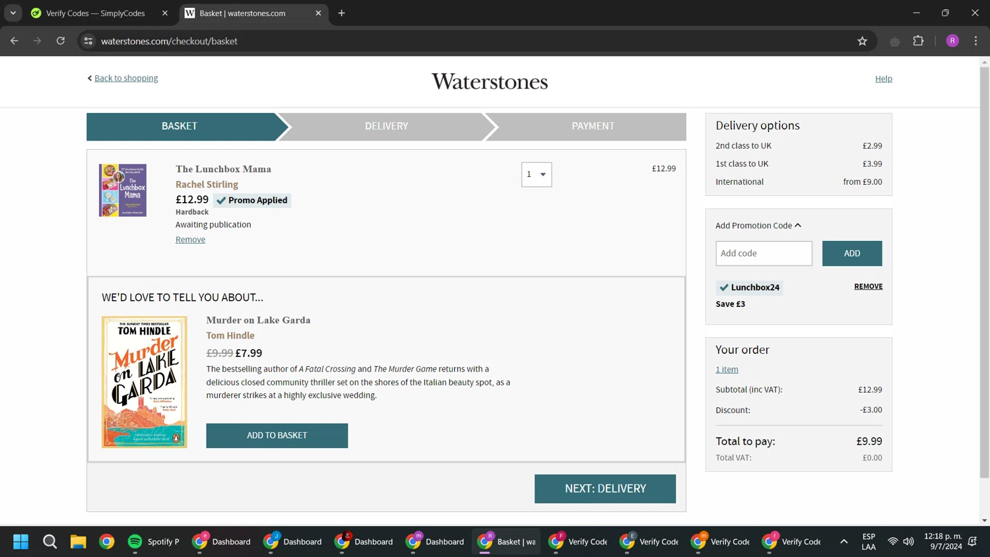Open a new browser tab
The height and width of the screenshot is (557, 990).
tap(341, 13)
